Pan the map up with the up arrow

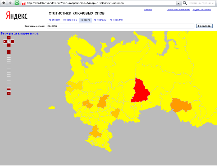(9, 38)
